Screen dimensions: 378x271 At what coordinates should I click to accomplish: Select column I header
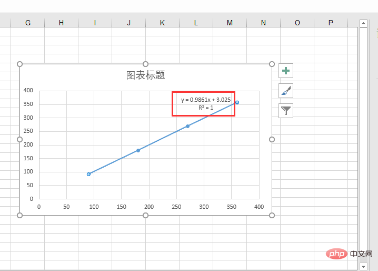pyautogui.click(x=95, y=23)
